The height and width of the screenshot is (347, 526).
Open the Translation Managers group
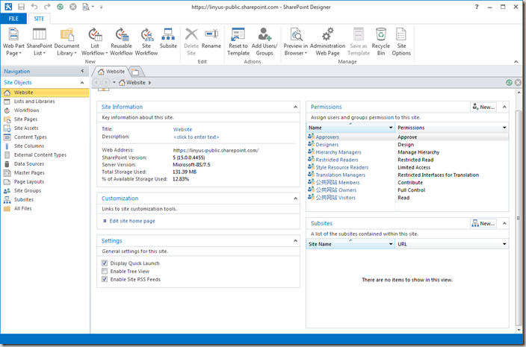click(341, 175)
